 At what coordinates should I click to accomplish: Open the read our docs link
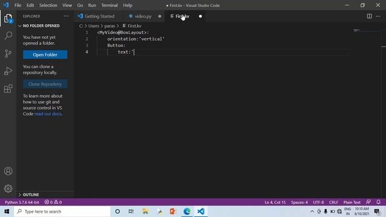point(48,114)
